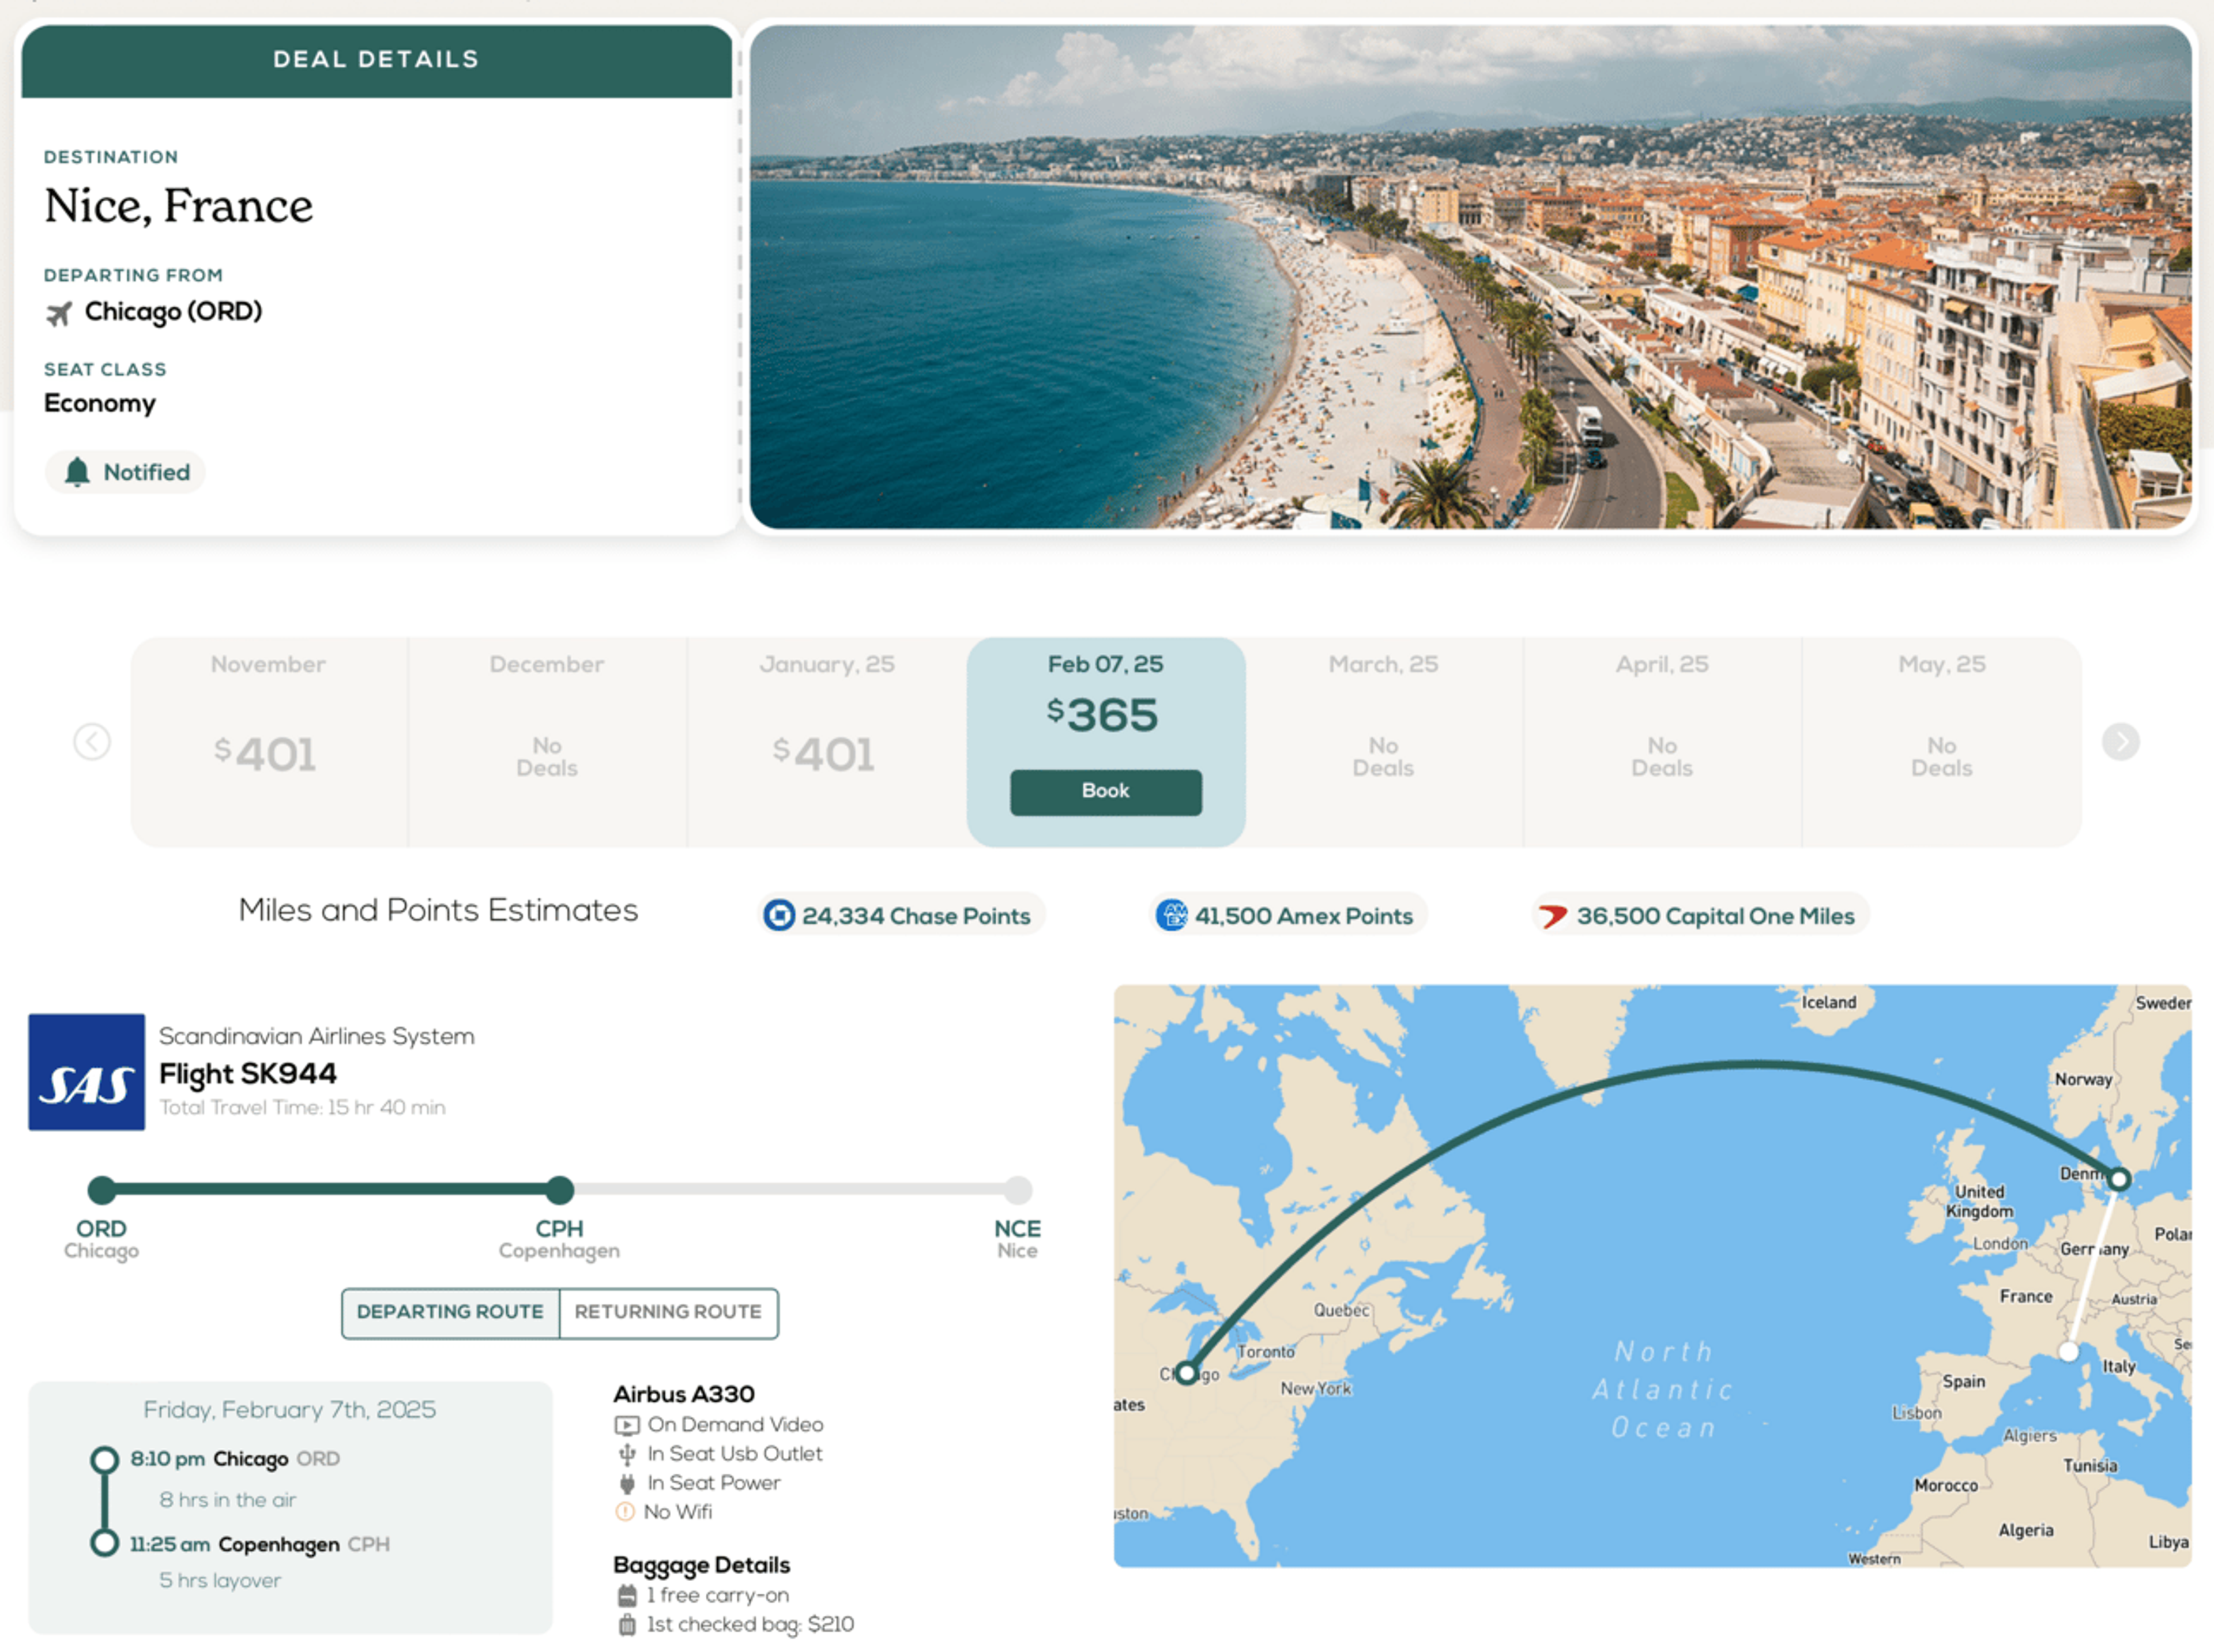Image resolution: width=2214 pixels, height=1652 pixels.
Task: Select the November $401 deal
Action: (268, 742)
